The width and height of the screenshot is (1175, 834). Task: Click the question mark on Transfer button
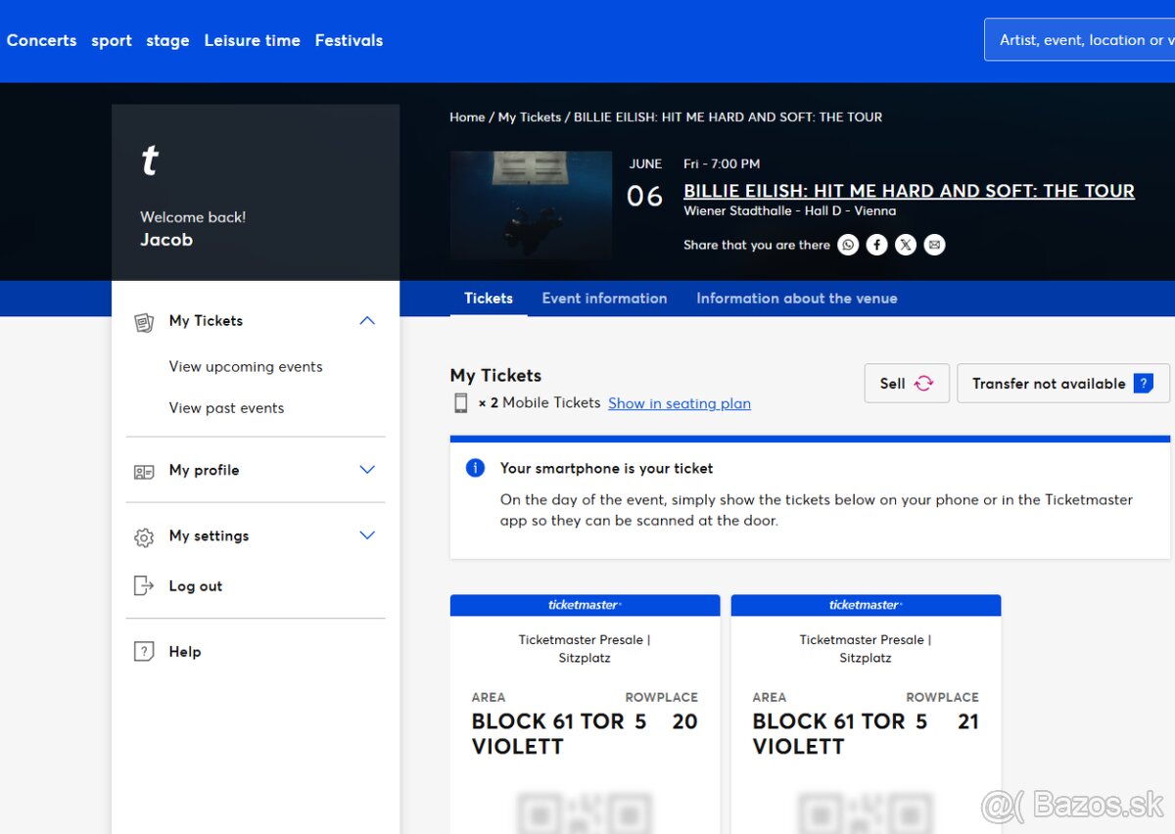coord(1143,384)
